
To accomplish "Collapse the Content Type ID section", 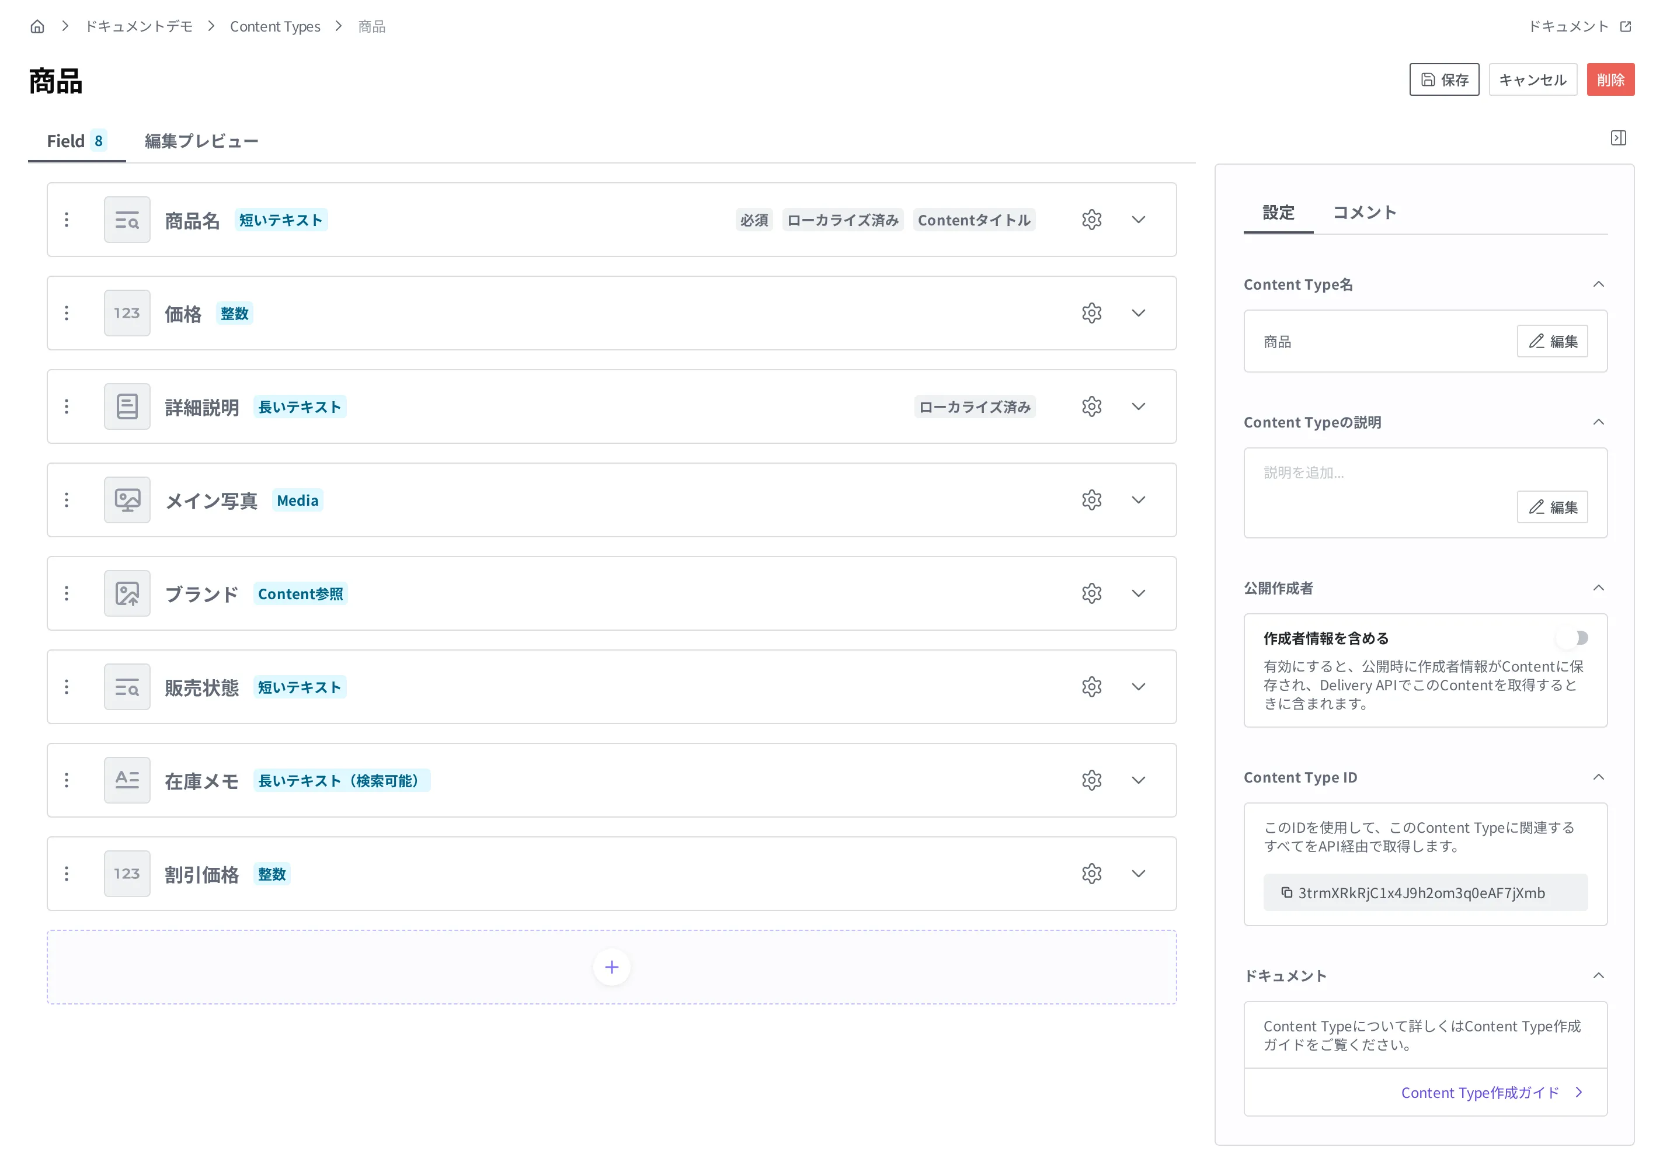I will click(1598, 777).
